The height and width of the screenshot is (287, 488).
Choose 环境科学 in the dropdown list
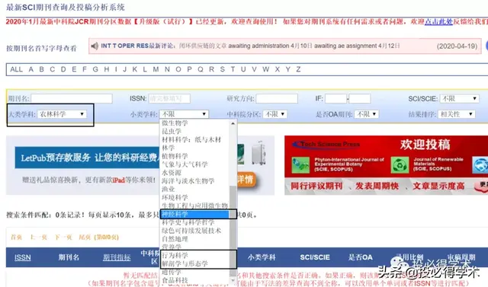click(175, 197)
